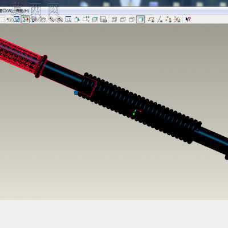Toggle coordinate systems display
The width and height of the screenshot is (228, 228).
tap(177, 19)
